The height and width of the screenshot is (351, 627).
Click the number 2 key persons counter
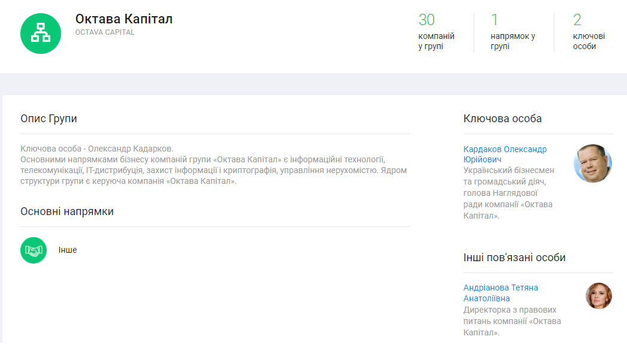577,20
